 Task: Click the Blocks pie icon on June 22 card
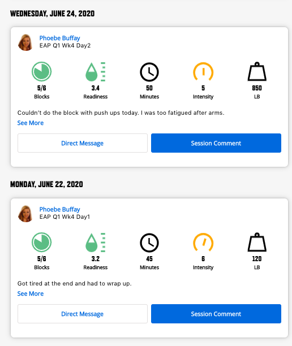pyautogui.click(x=41, y=243)
